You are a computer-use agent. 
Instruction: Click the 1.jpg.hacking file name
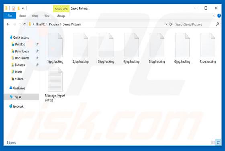coord(55,61)
